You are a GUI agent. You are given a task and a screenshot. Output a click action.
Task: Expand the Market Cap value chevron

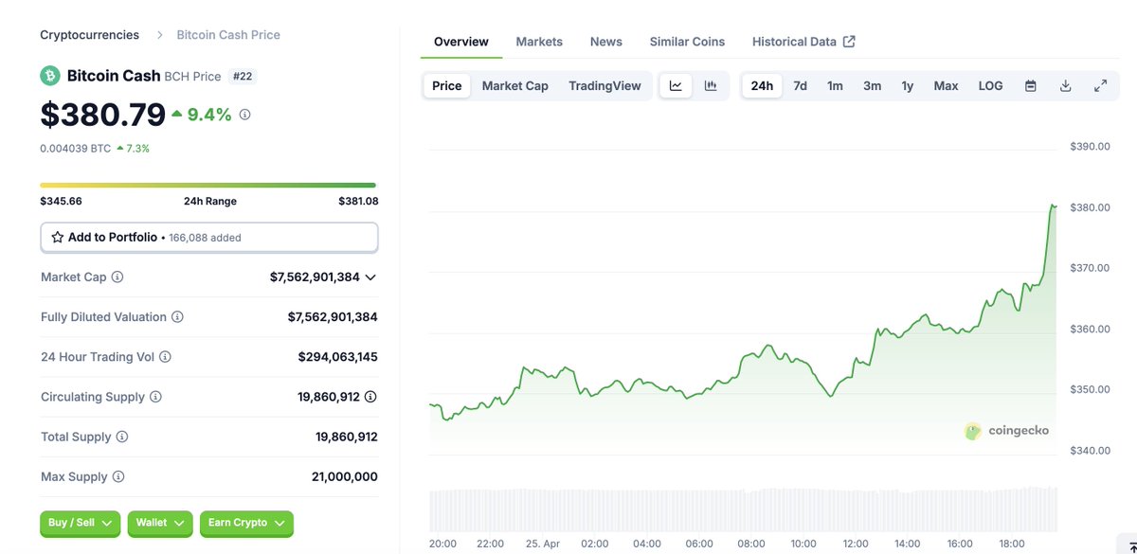click(370, 277)
